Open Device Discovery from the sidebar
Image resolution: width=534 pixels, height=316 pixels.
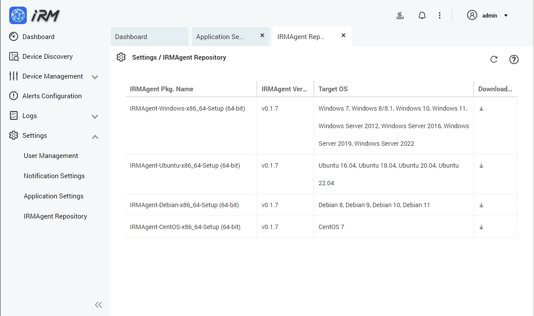(x=47, y=56)
